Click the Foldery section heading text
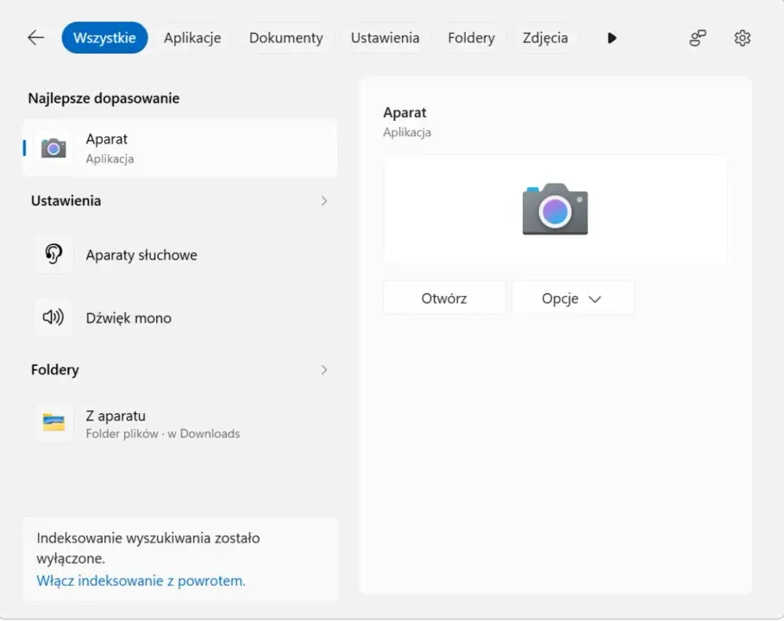Image resolution: width=784 pixels, height=621 pixels. tap(55, 370)
